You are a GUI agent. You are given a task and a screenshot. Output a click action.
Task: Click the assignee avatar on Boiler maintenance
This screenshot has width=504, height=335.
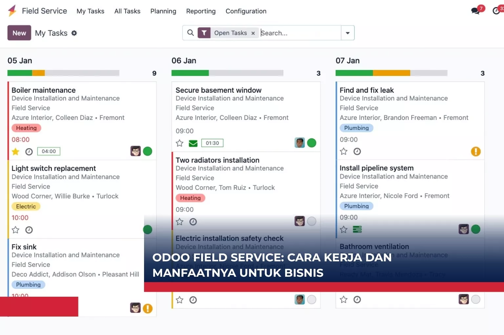pyautogui.click(x=136, y=151)
